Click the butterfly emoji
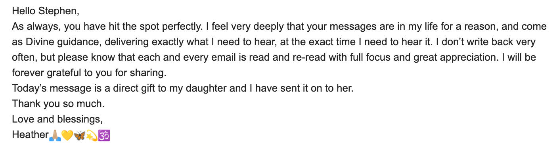This screenshot has height=161, width=559. [80, 135]
